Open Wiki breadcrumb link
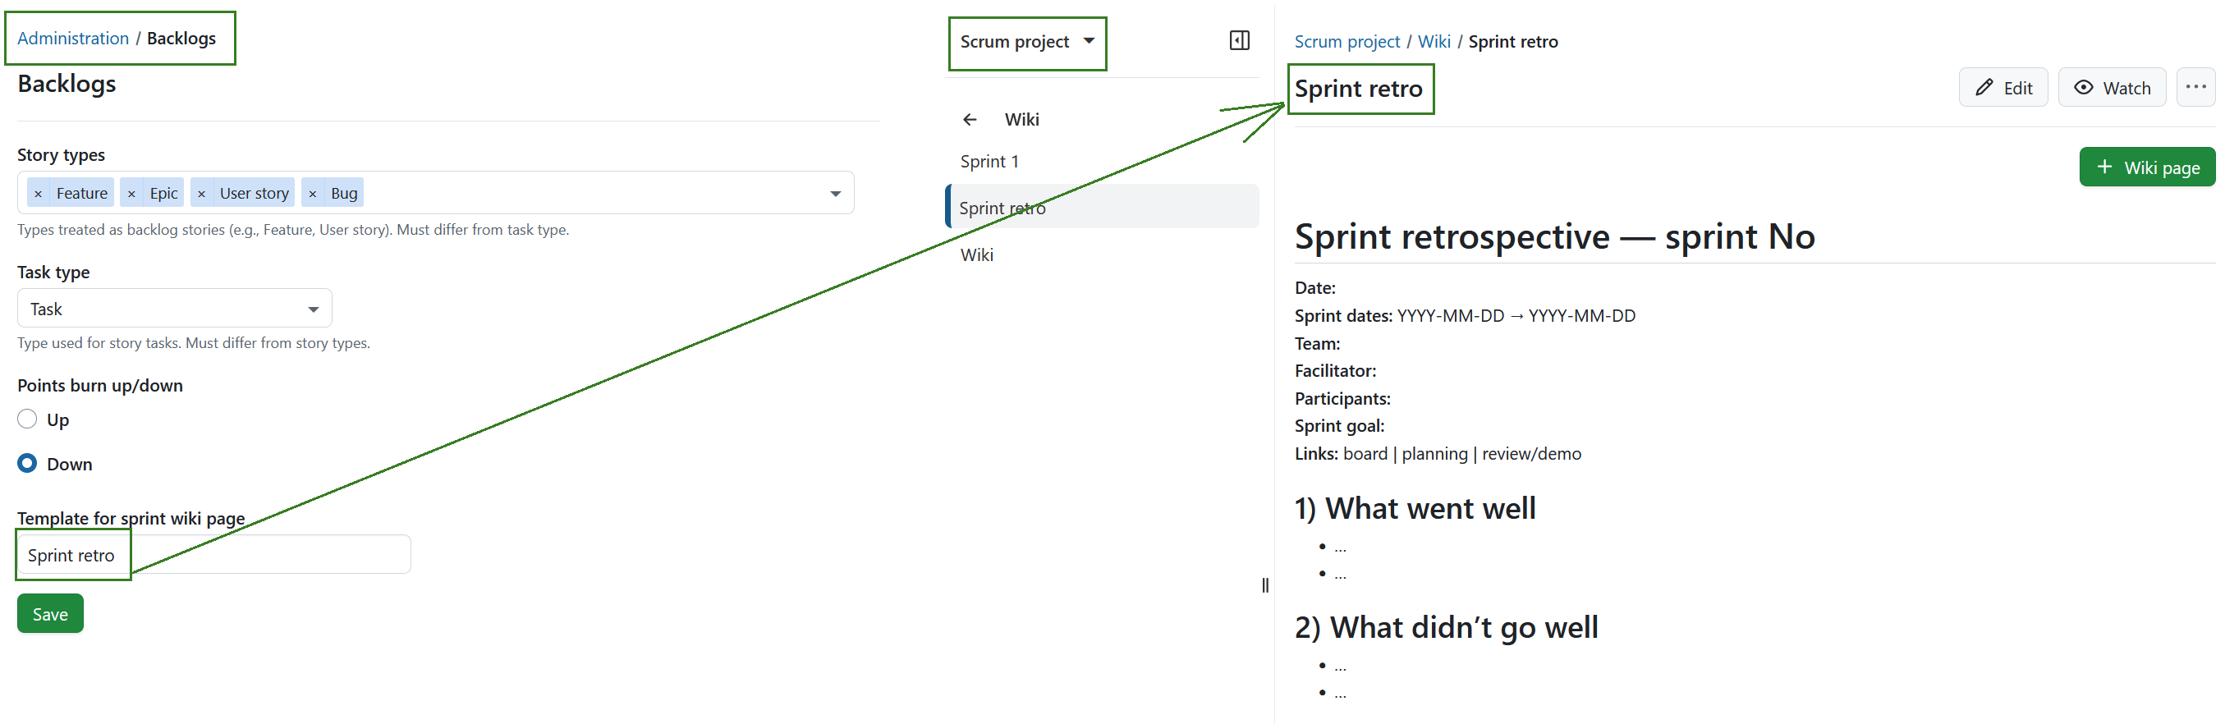Viewport: 2225px width, 724px height. coord(1434,42)
